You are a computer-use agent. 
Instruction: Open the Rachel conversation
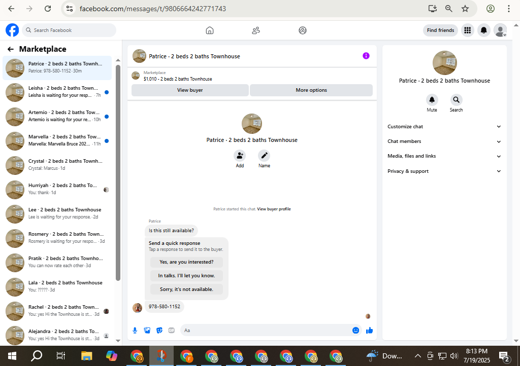(x=57, y=311)
